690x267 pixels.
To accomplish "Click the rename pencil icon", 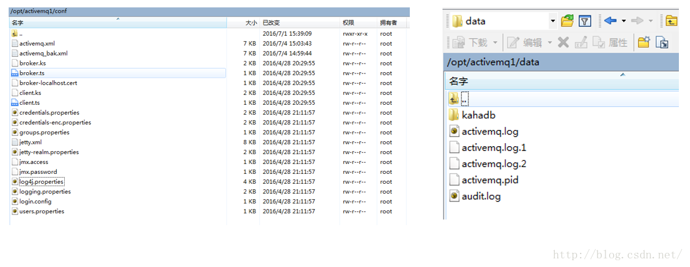I will pyautogui.click(x=581, y=42).
